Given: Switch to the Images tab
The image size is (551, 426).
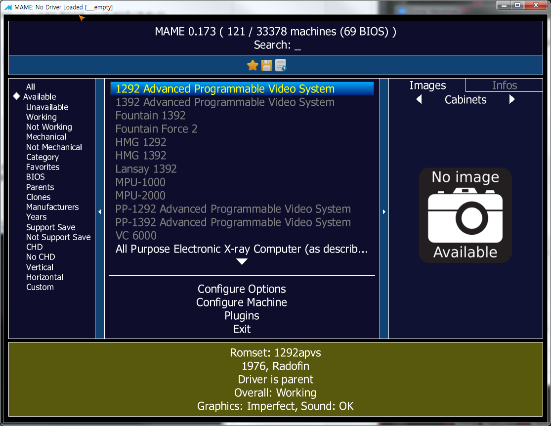Looking at the screenshot, I should (x=427, y=85).
